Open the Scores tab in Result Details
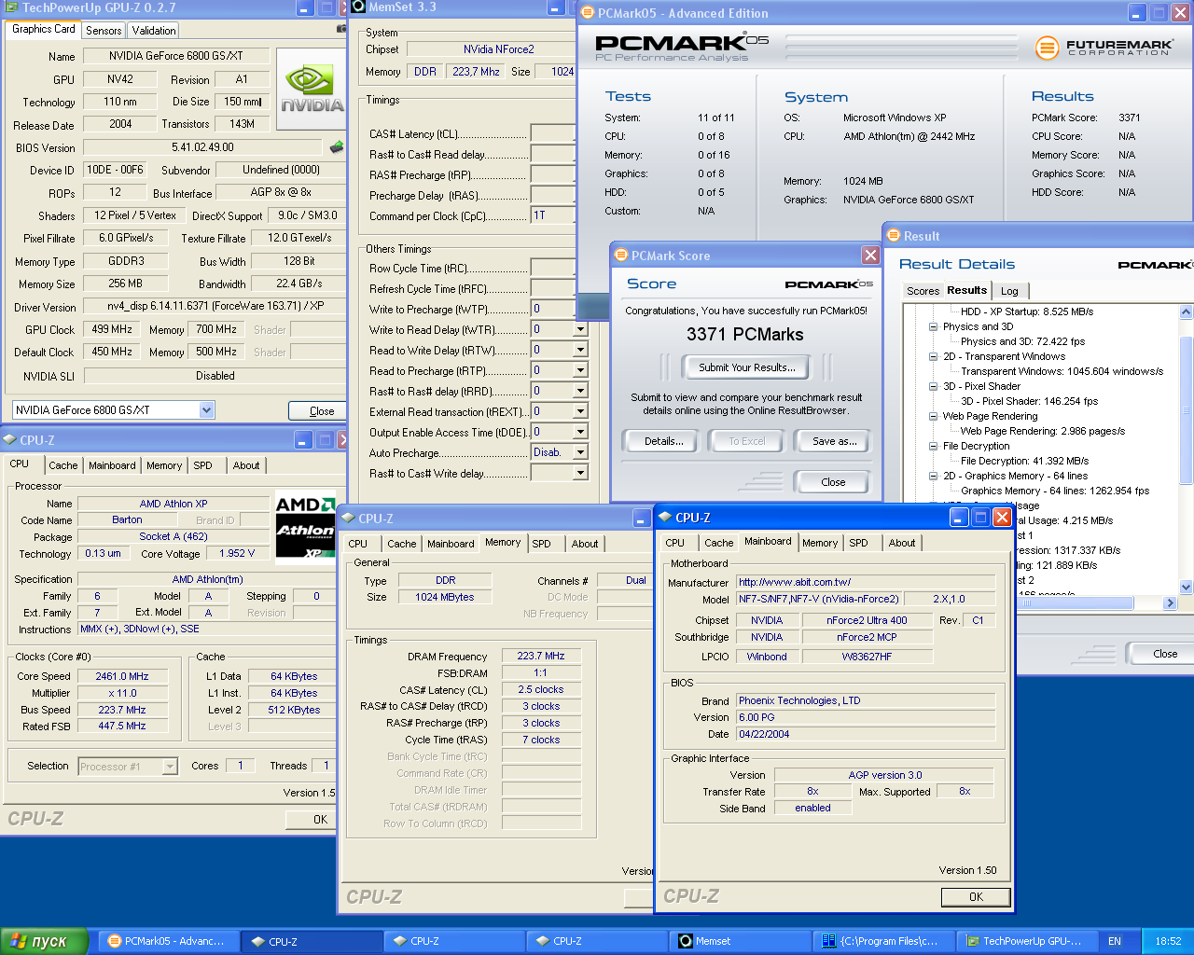Viewport: 1194px width, 955px height. (923, 291)
